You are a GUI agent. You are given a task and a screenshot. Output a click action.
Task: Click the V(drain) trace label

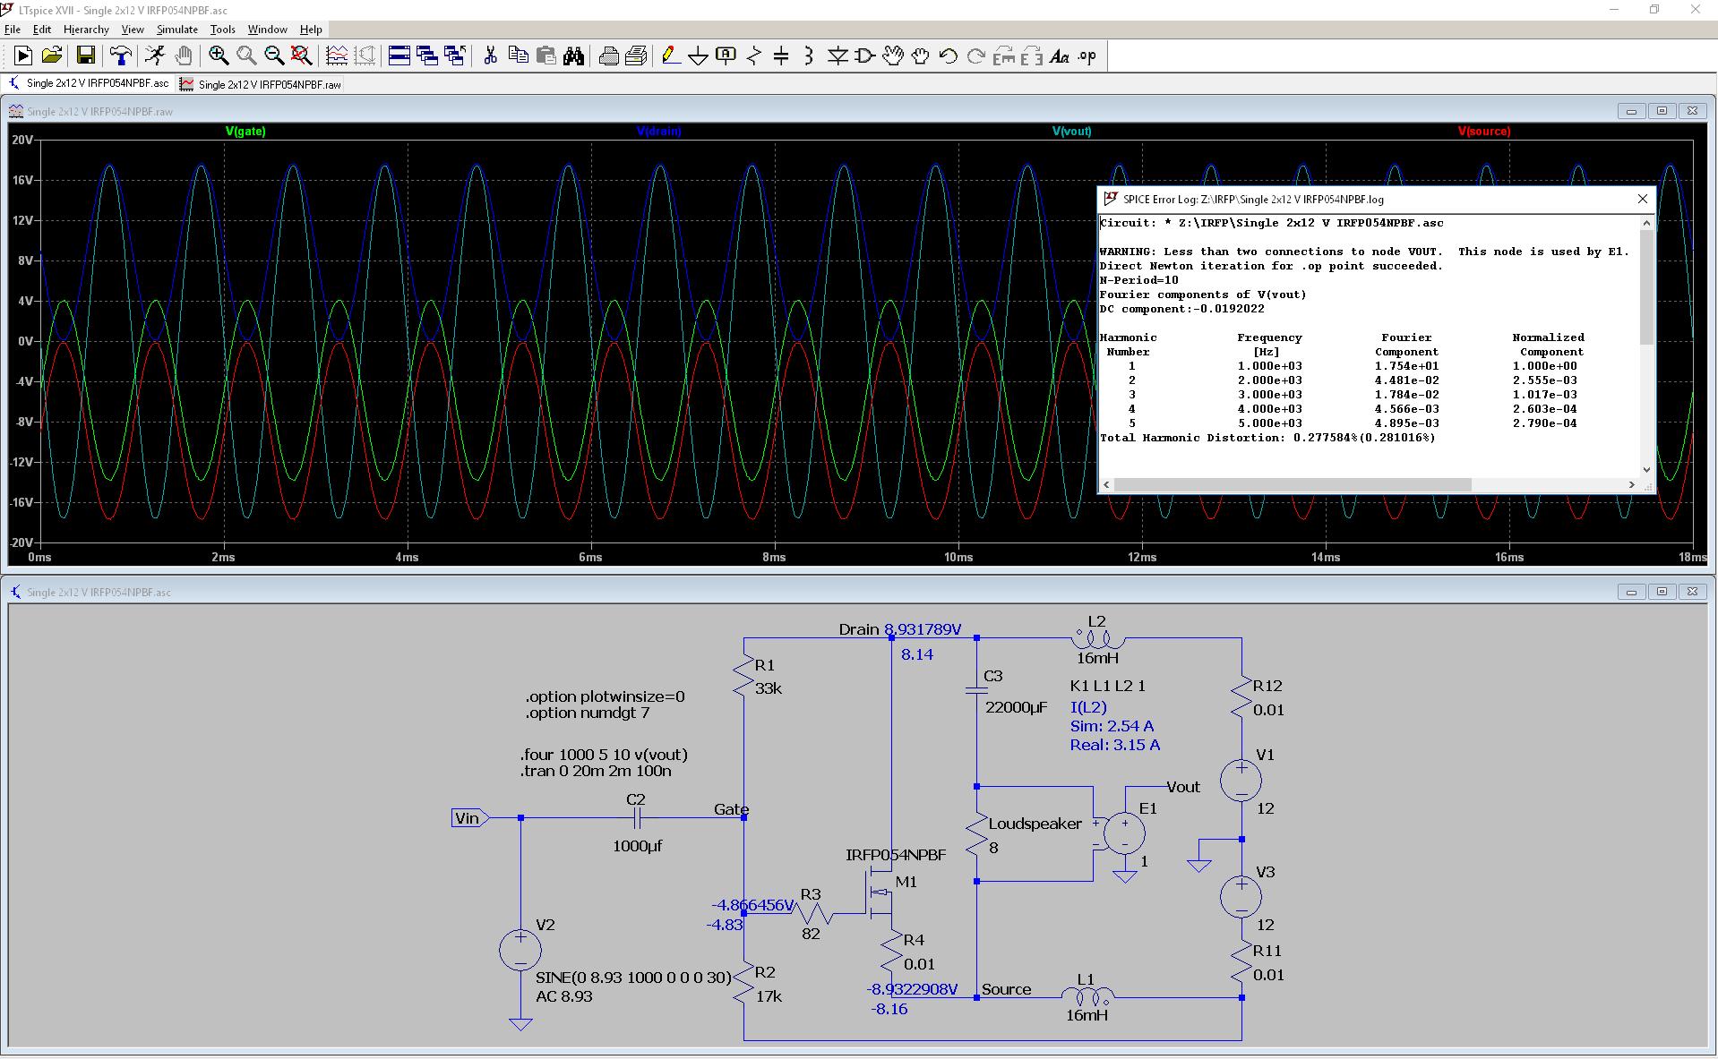pos(658,131)
